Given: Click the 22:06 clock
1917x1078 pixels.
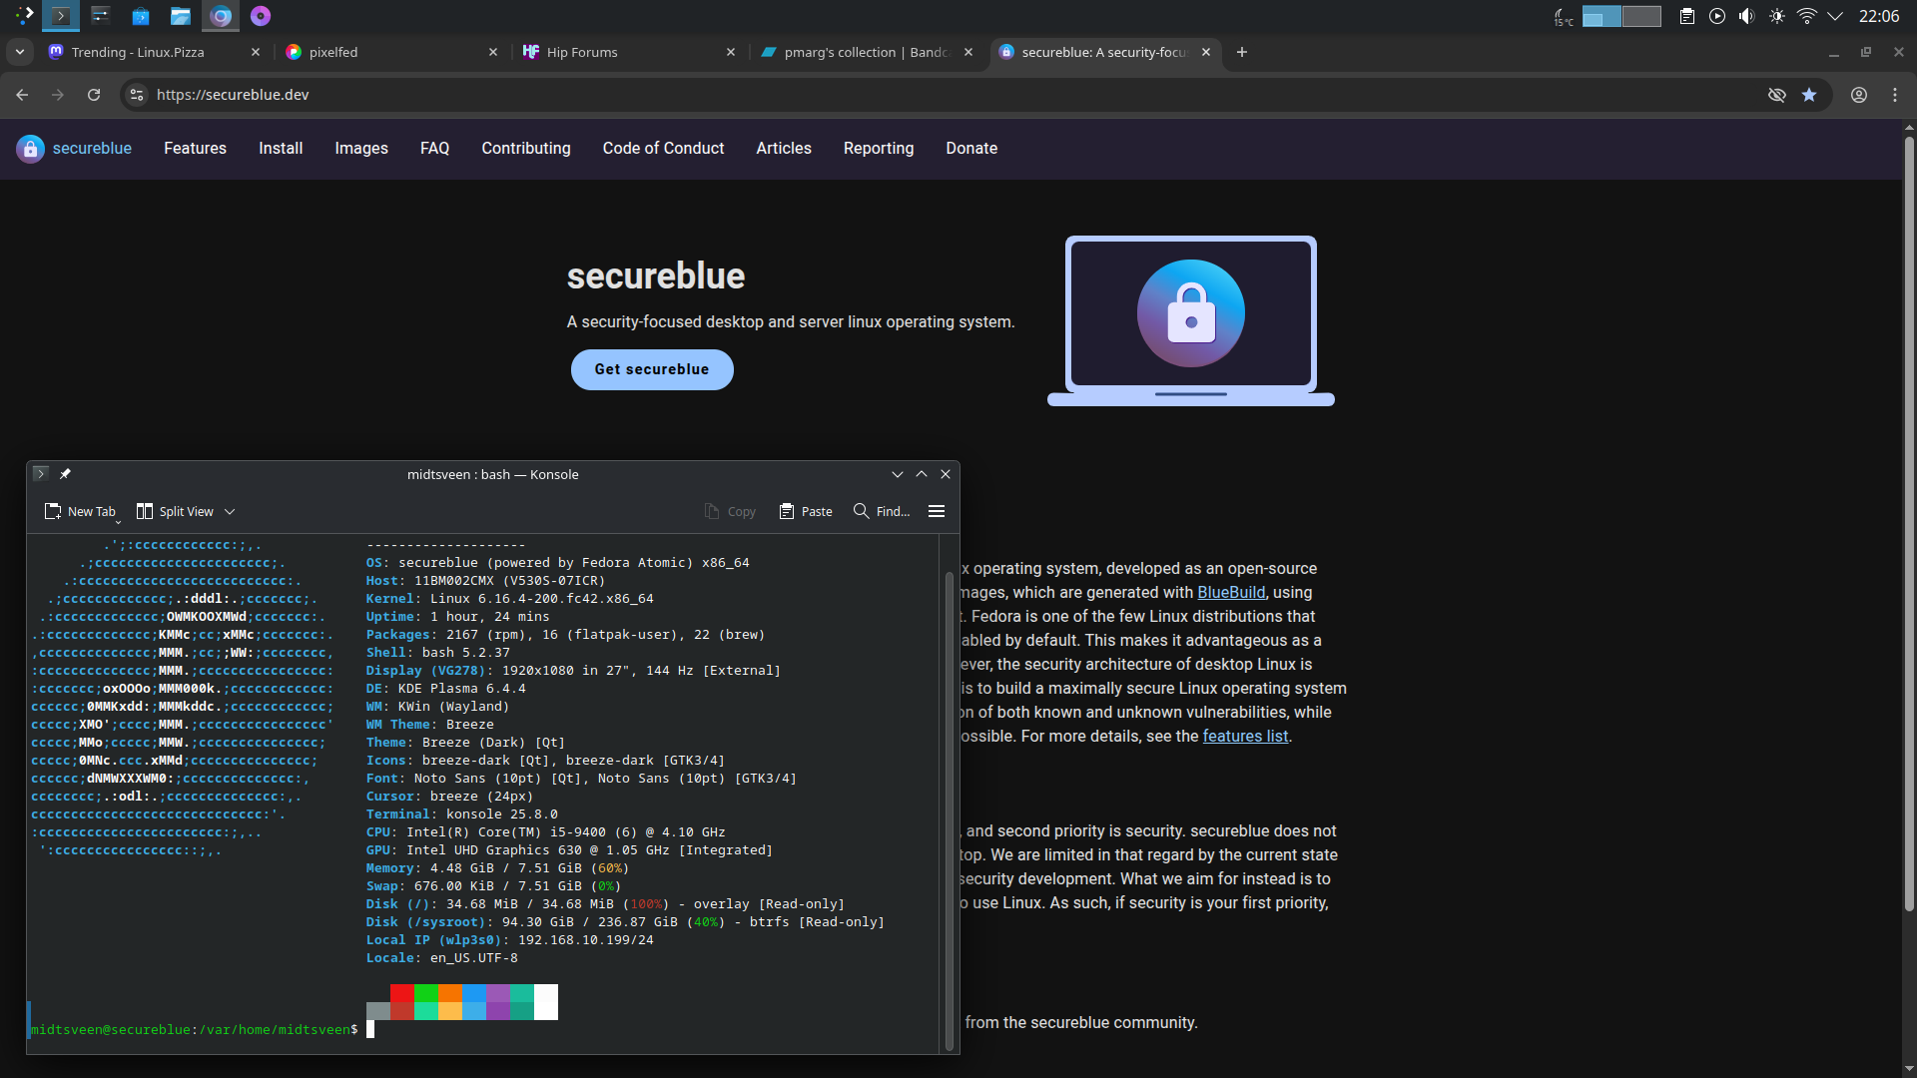Looking at the screenshot, I should click(1879, 16).
